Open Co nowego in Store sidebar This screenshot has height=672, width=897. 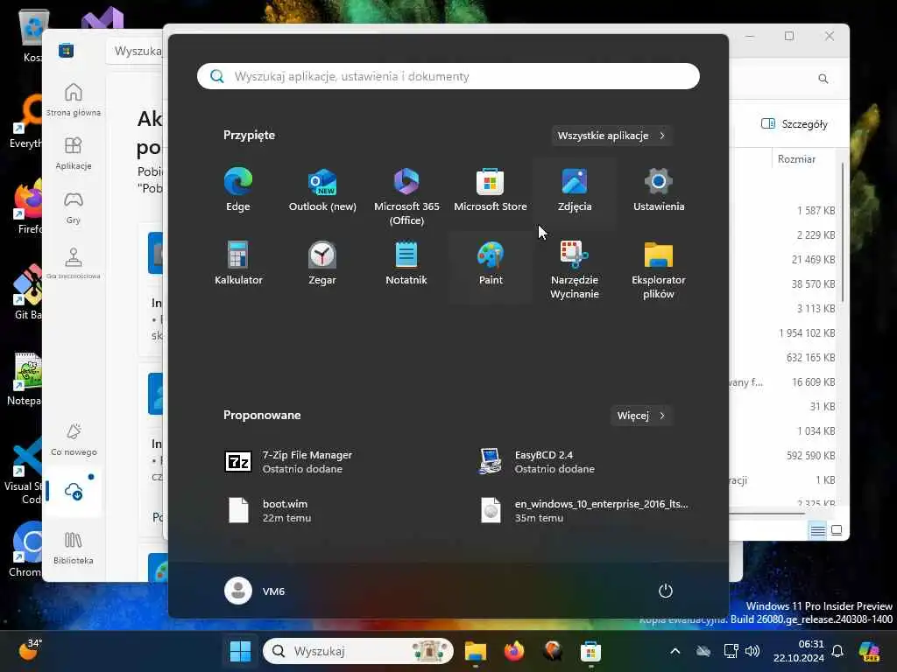coord(74,439)
